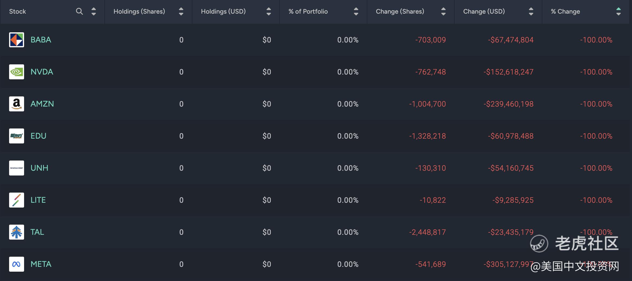Toggle the % Change sort arrows
This screenshot has height=281, width=632.
point(618,11)
